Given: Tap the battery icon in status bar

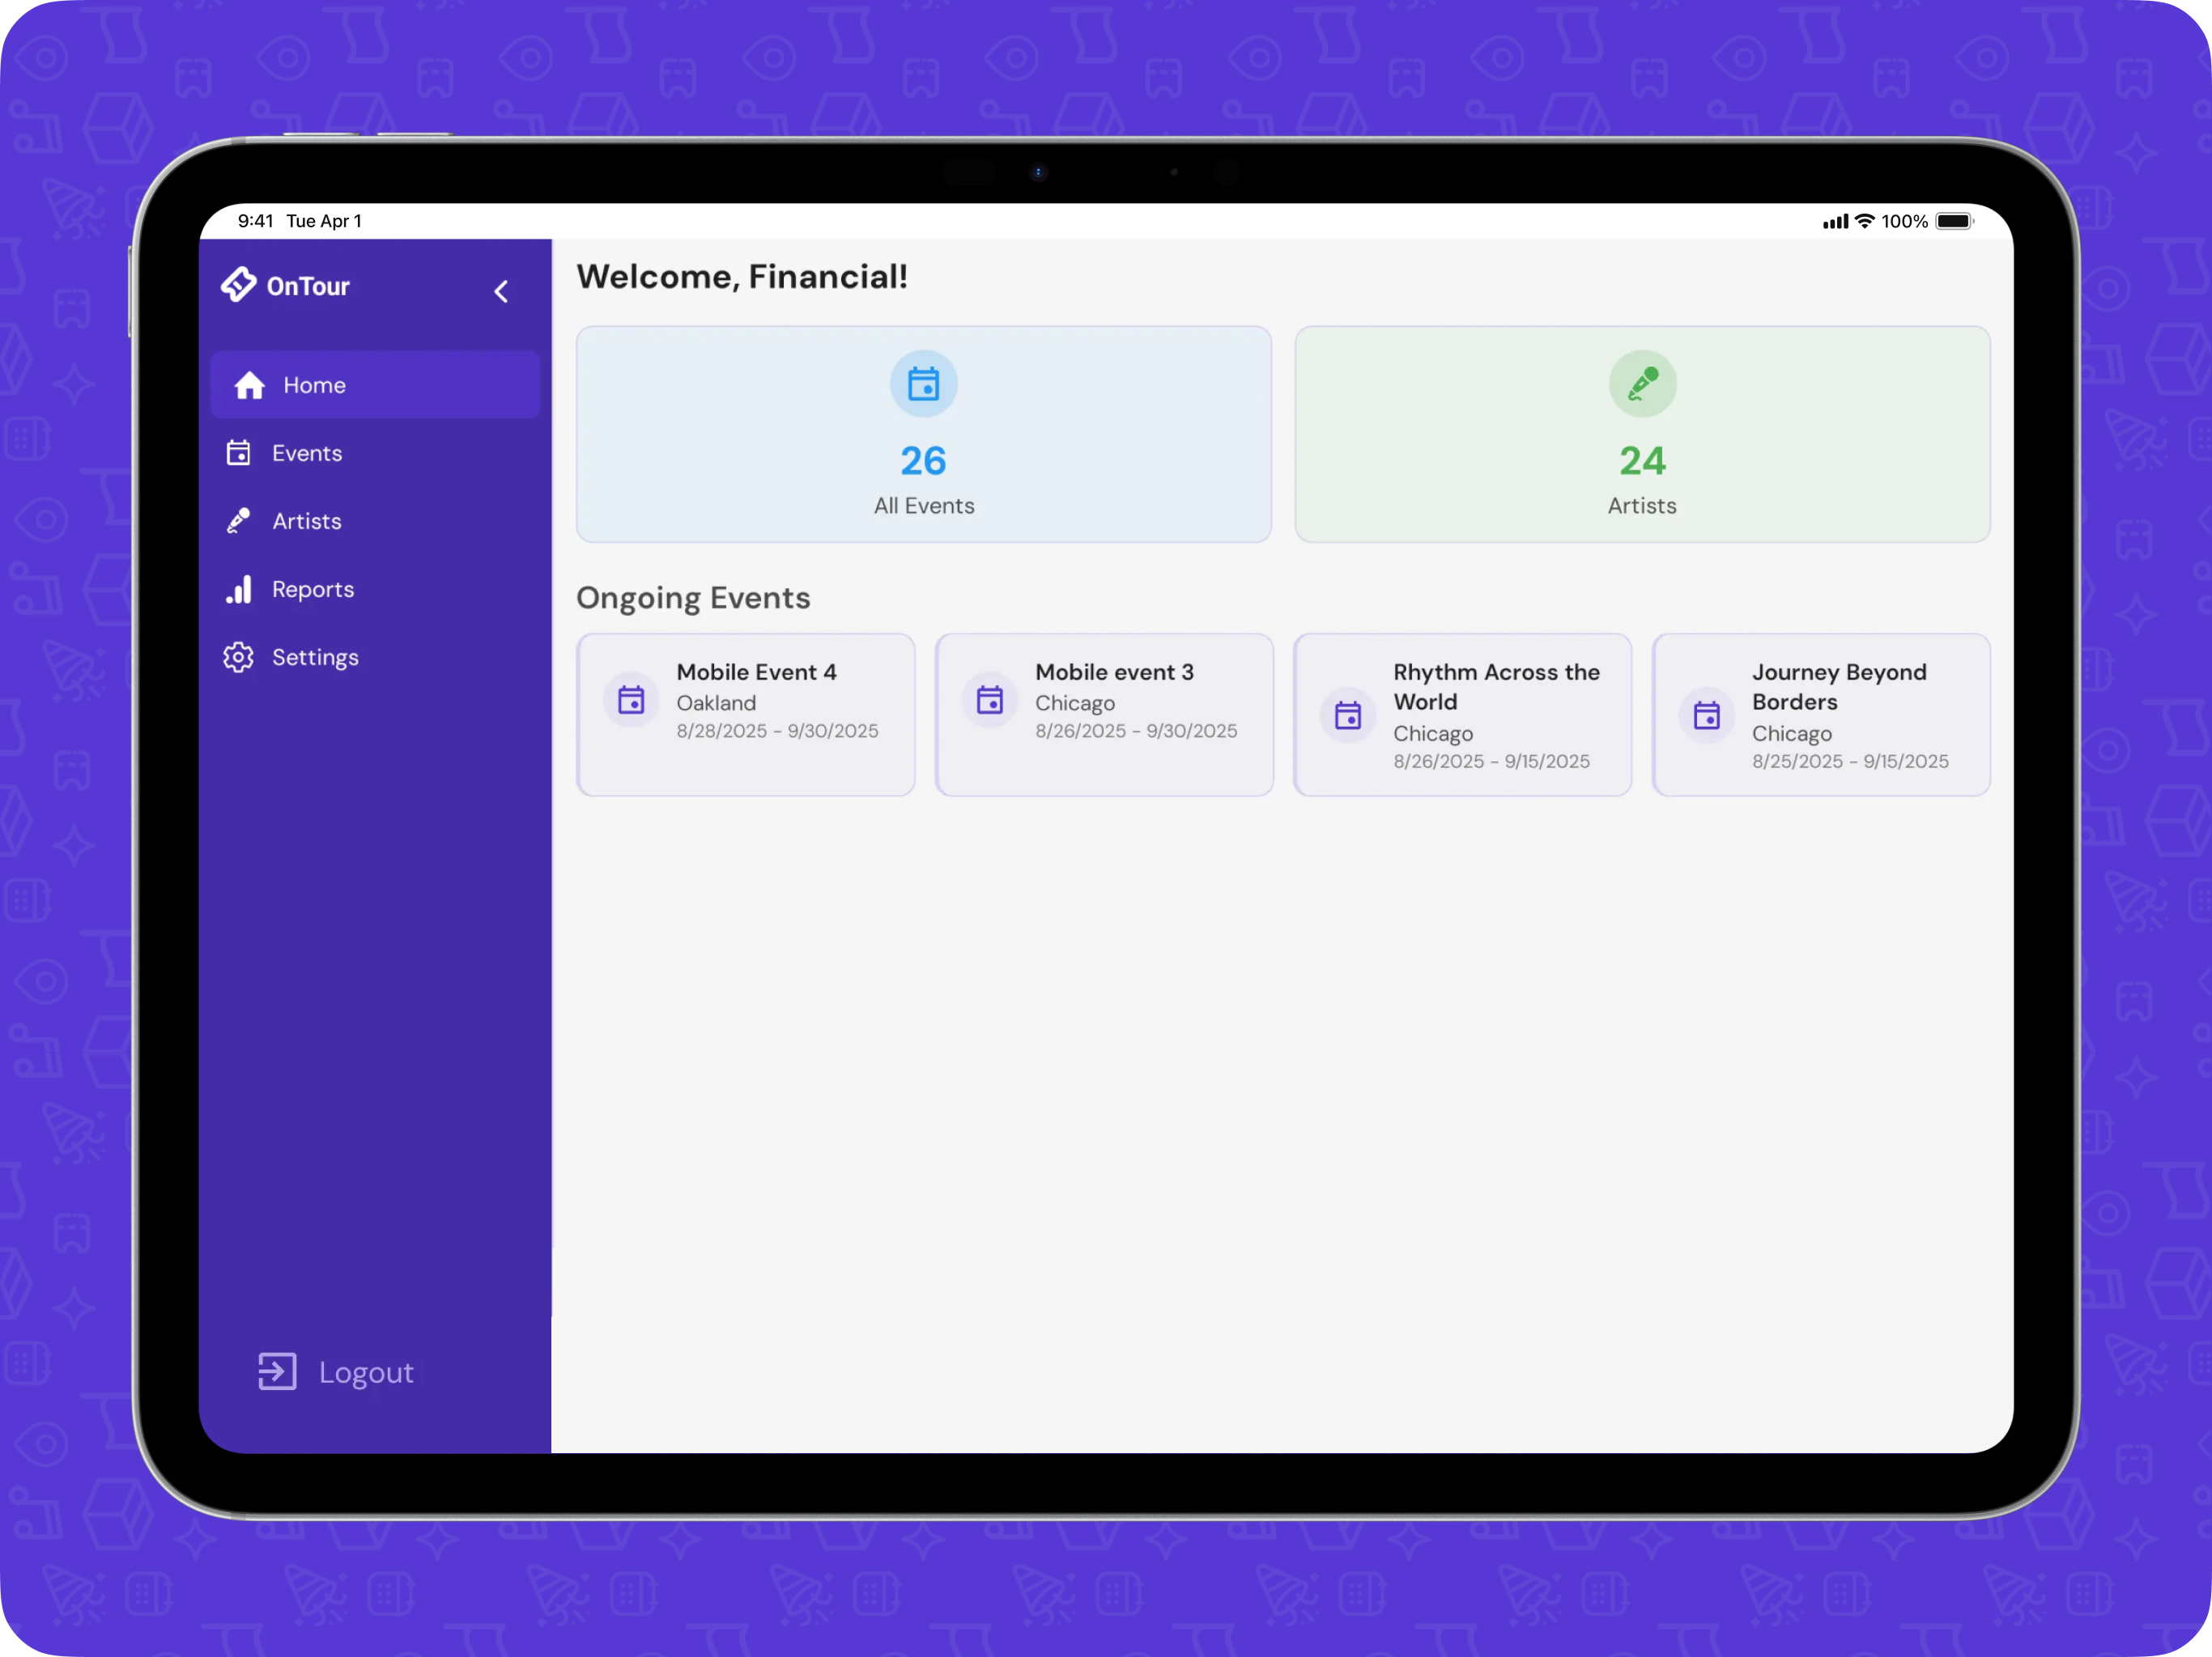Looking at the screenshot, I should [1954, 221].
